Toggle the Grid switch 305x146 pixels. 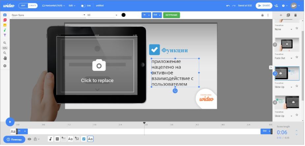(83, 6)
